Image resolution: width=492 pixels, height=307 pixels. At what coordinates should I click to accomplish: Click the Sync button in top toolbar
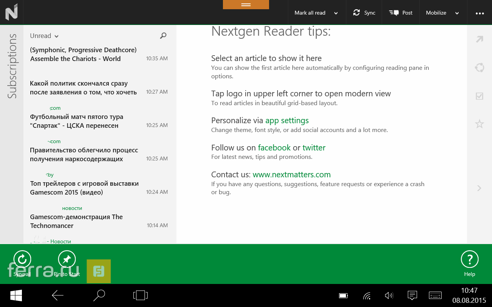point(364,13)
